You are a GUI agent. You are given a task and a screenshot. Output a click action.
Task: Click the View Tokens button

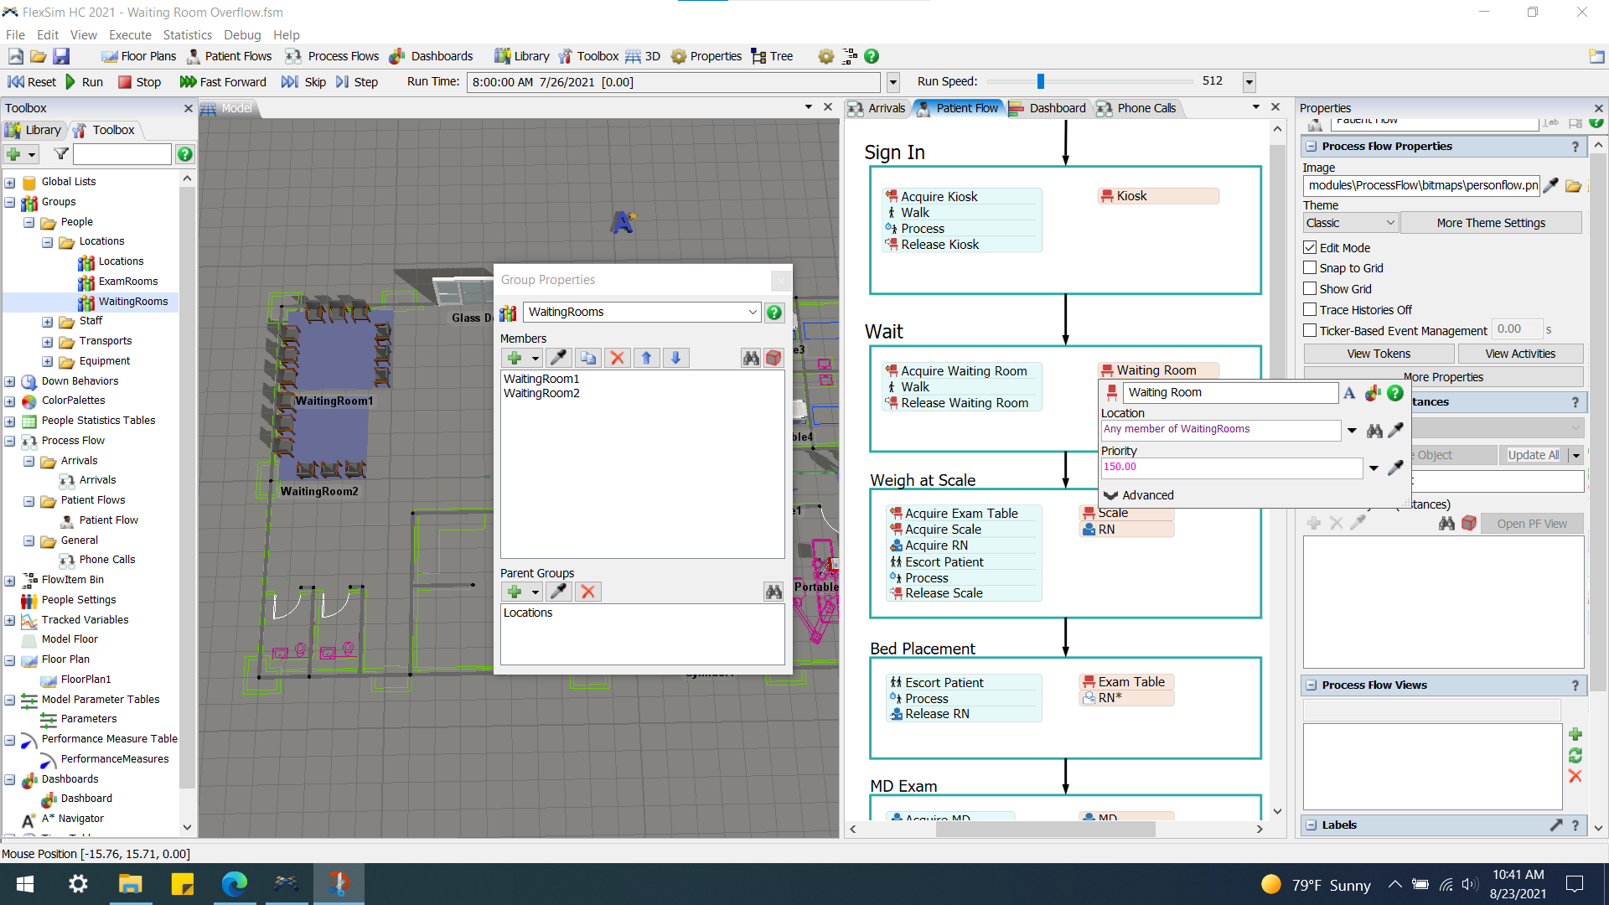coord(1379,354)
